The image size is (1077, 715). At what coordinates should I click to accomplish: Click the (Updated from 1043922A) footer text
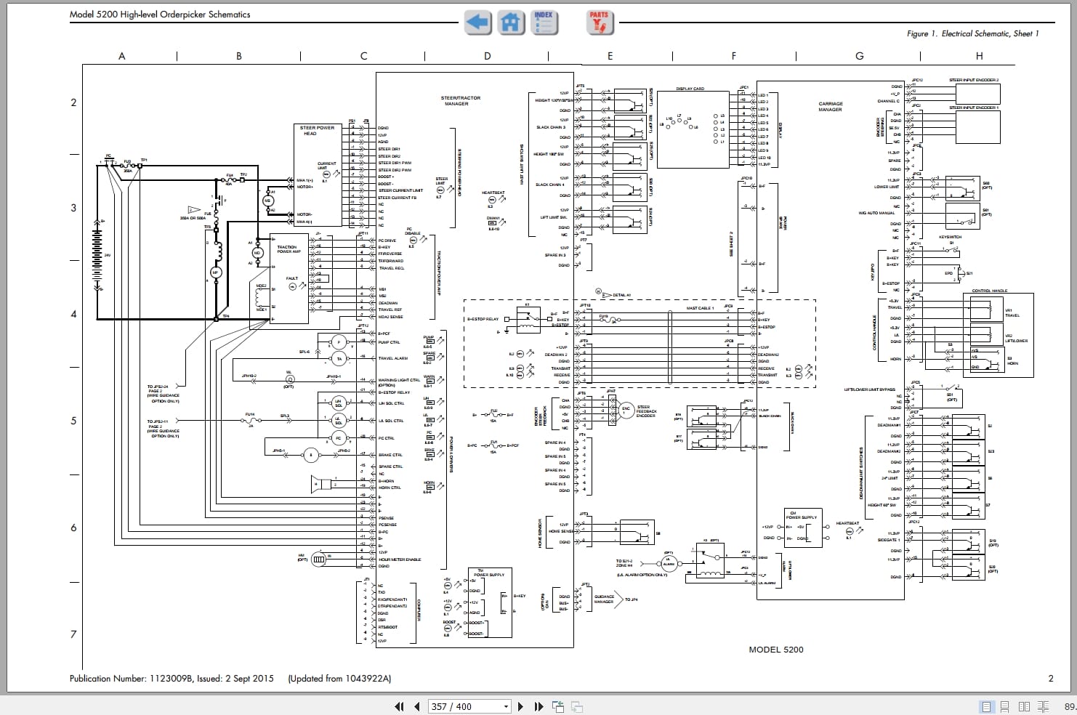339,678
